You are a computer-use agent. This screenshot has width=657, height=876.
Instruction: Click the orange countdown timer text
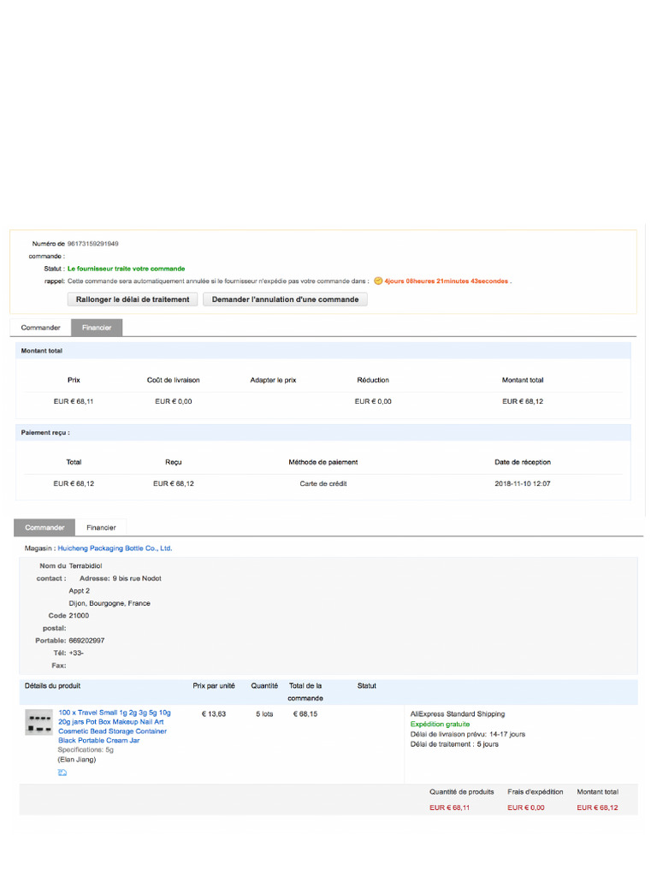click(447, 281)
